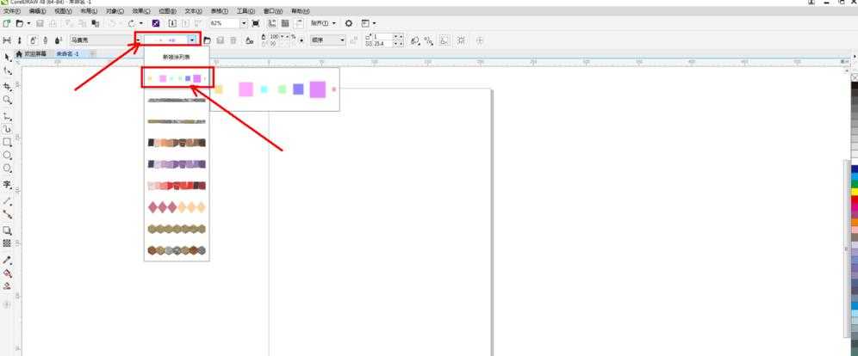The height and width of the screenshot is (356, 858).
Task: Open the spray pattern list dropdown arrow
Action: [192, 40]
